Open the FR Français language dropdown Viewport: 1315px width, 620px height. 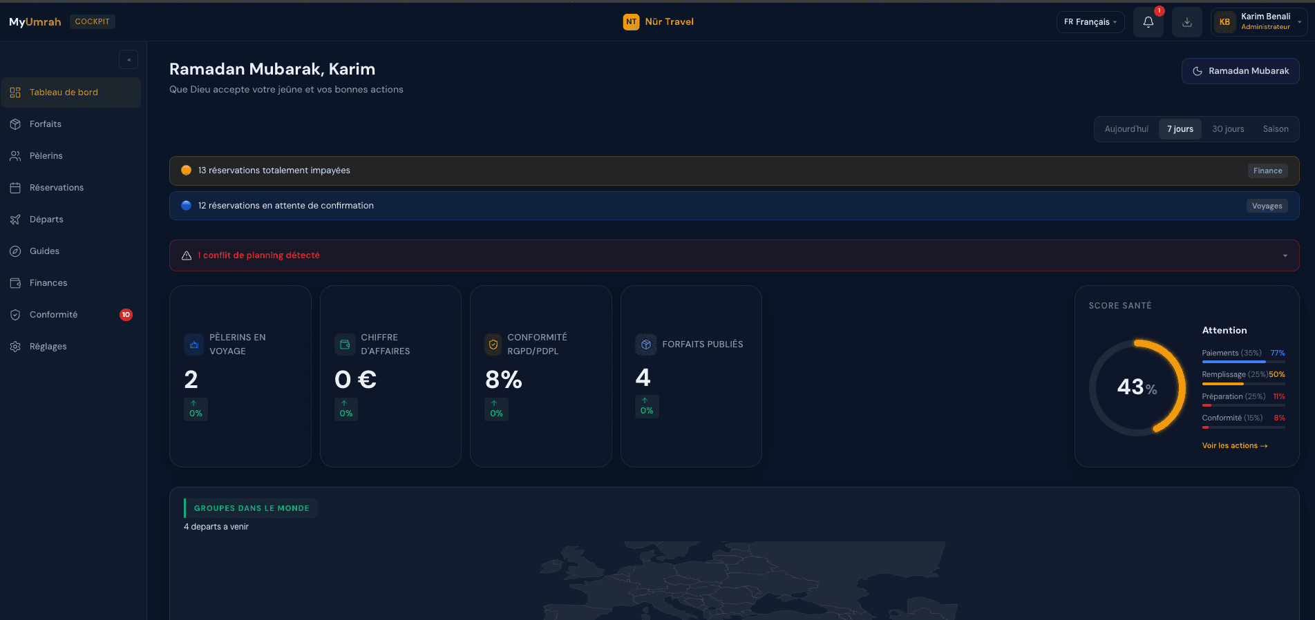1090,22
